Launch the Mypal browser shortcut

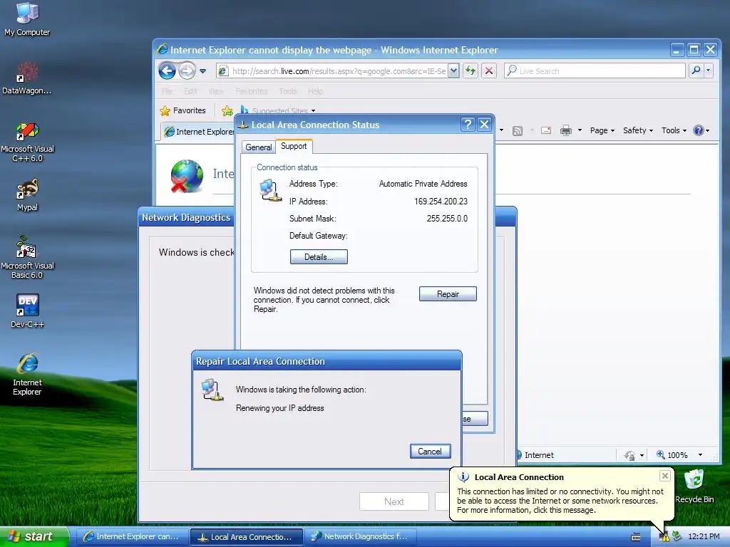(x=27, y=195)
